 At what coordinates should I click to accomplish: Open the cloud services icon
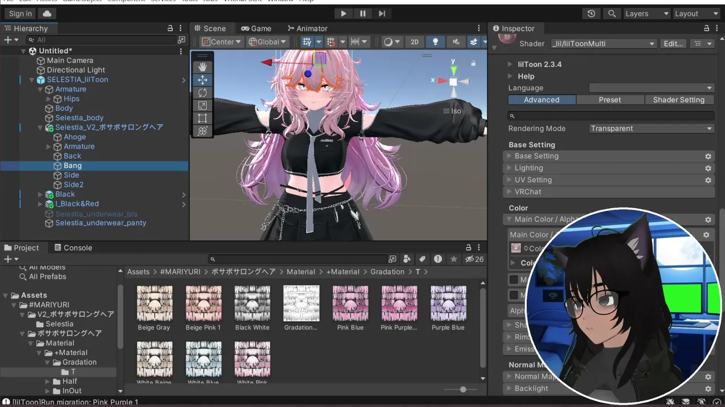click(x=47, y=14)
